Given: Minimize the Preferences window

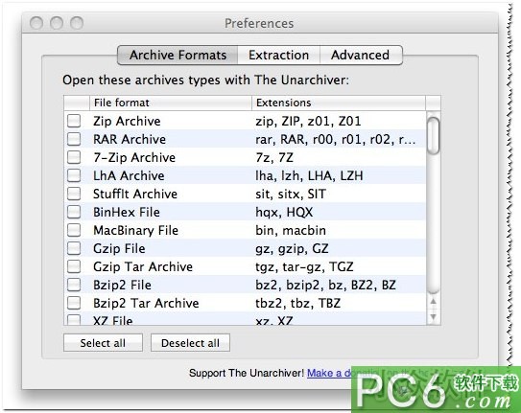Looking at the screenshot, I should 57,23.
